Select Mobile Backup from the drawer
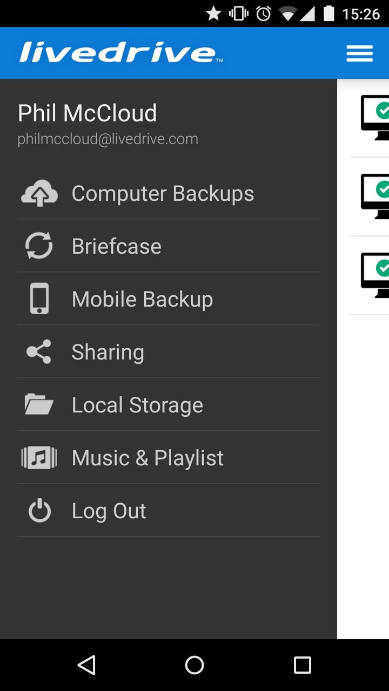Image resolution: width=389 pixels, height=691 pixels. click(169, 299)
